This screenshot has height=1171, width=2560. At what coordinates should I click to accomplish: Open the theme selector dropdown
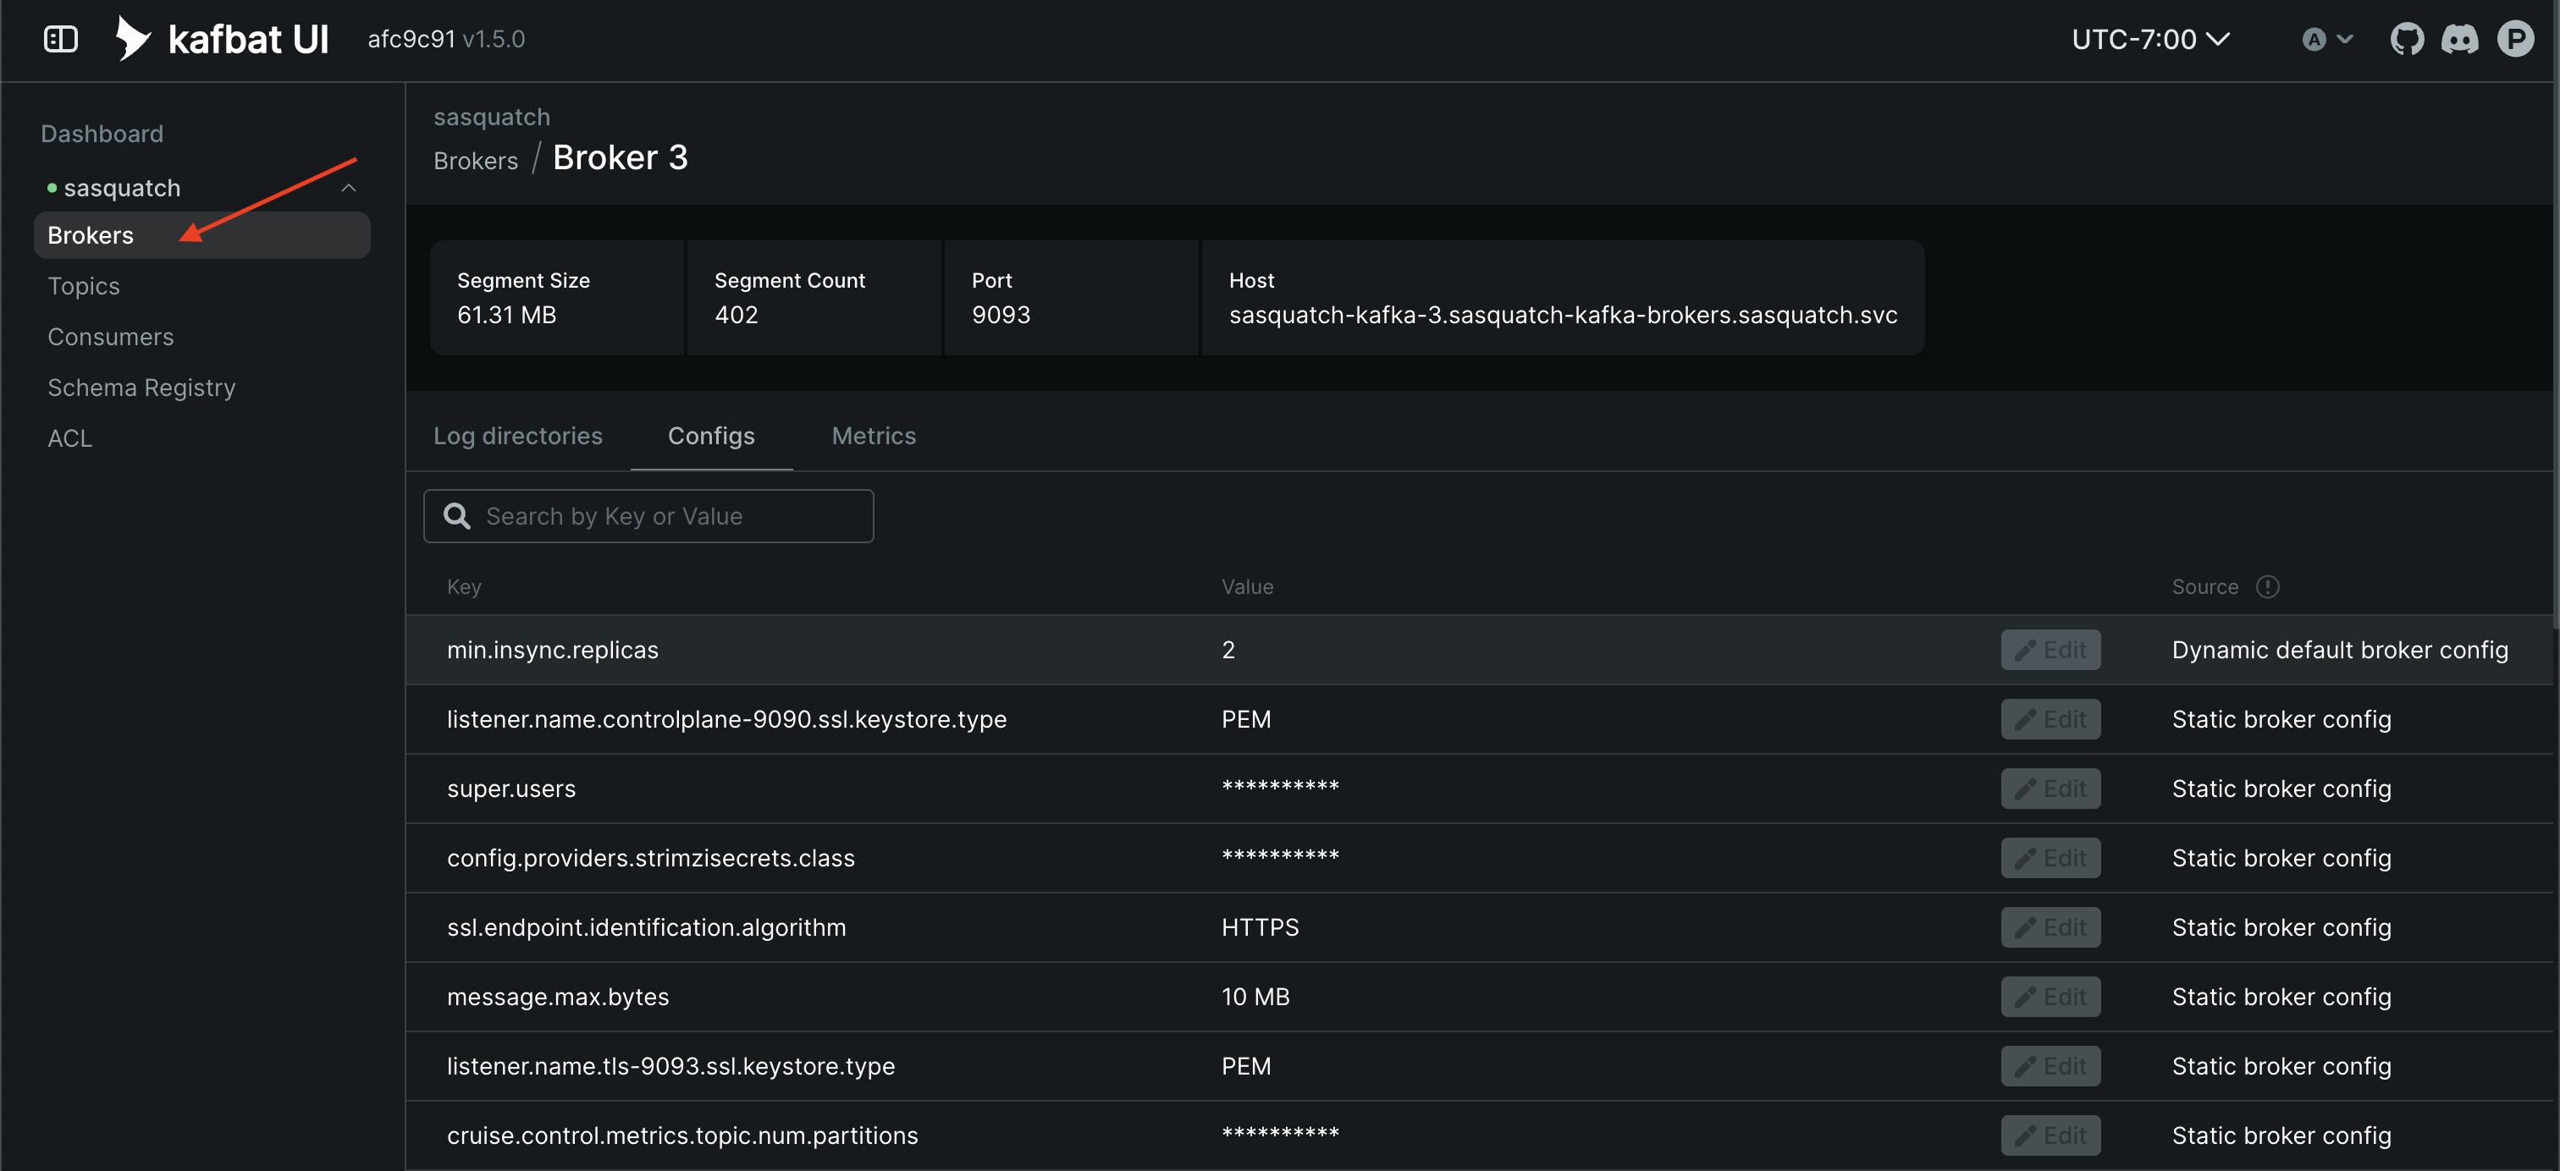click(2327, 39)
